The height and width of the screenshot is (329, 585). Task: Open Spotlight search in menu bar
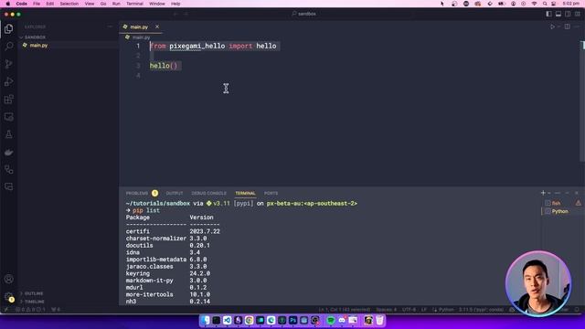pyautogui.click(x=545, y=4)
